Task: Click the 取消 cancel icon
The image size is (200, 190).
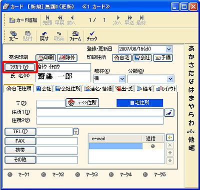Action: pos(59,36)
